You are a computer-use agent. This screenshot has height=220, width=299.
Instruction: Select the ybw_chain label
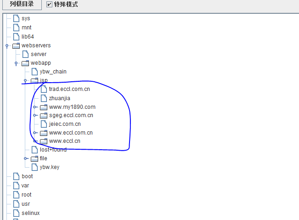click(53, 72)
